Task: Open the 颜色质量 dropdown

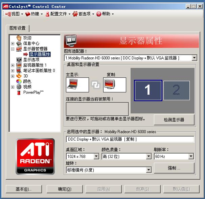Action: [x=149, y=156]
